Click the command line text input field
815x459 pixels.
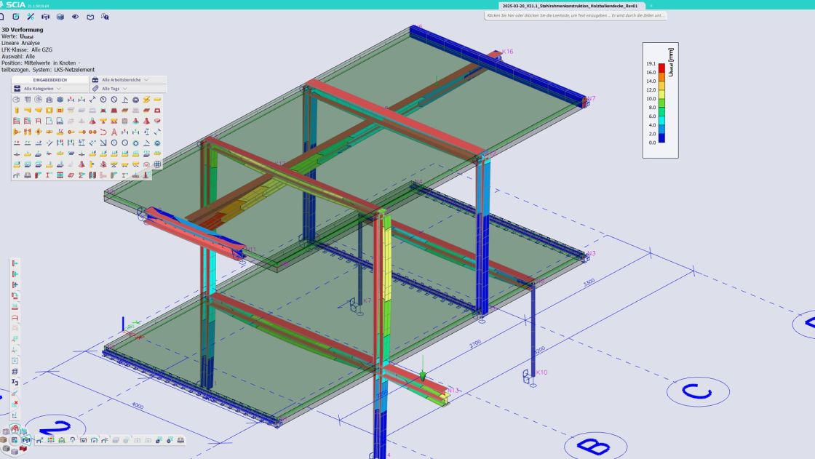pos(575,15)
